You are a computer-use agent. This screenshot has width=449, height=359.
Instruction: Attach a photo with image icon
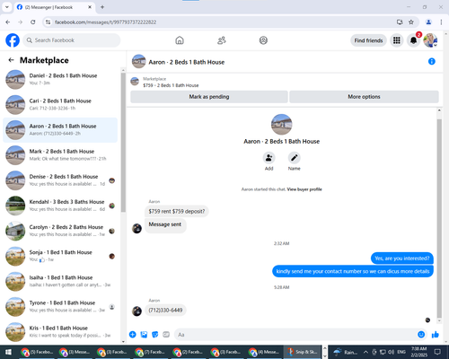[x=144, y=335]
